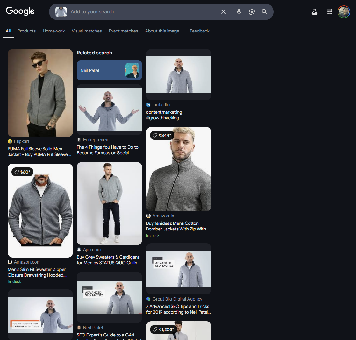
Task: Open 'The 4 Things You Have to Do' link
Action: coord(107,150)
